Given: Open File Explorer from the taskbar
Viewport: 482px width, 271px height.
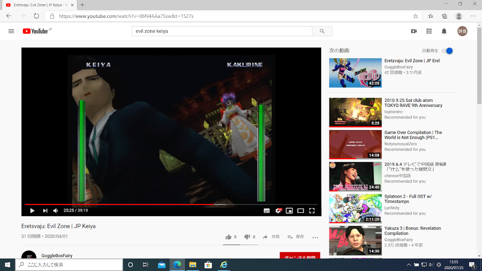Looking at the screenshot, I should point(193,265).
